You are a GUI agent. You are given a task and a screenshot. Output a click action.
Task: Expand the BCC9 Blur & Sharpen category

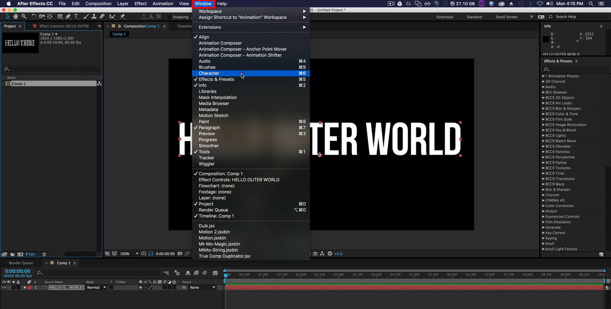(x=543, y=109)
